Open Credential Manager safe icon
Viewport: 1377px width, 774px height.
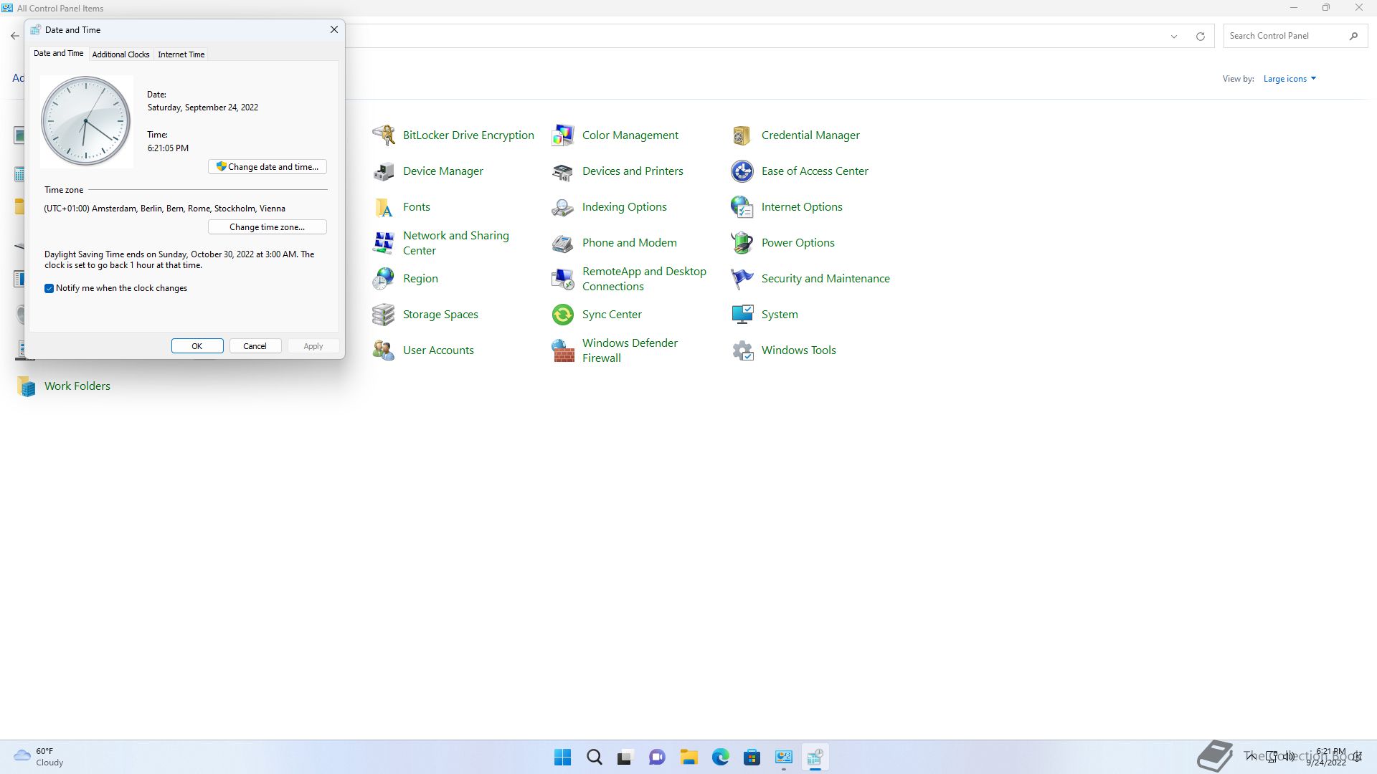(742, 135)
